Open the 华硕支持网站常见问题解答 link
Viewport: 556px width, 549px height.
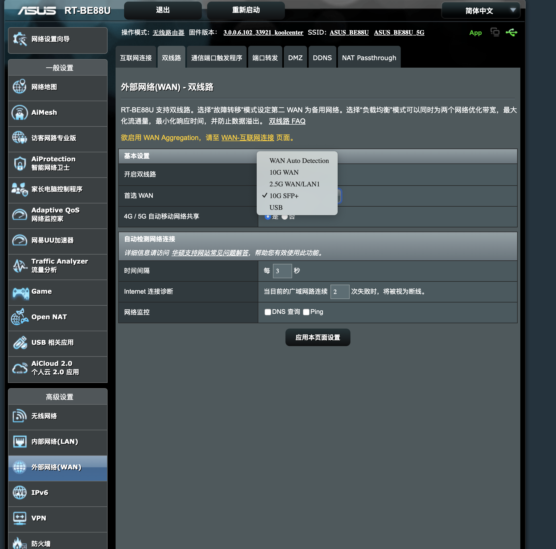pos(210,253)
